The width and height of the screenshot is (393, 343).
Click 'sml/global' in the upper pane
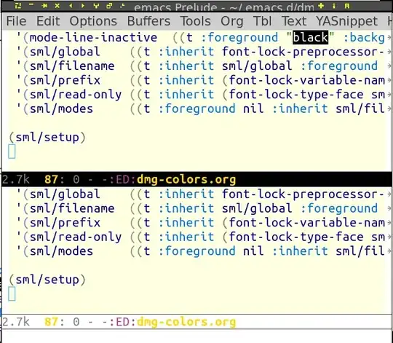(x=65, y=52)
